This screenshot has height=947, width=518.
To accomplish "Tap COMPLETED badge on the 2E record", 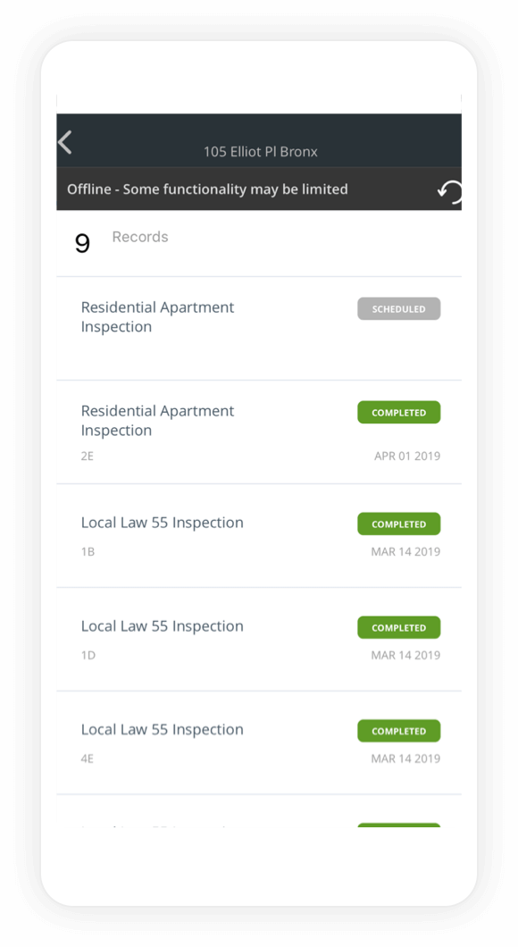I will coord(398,413).
